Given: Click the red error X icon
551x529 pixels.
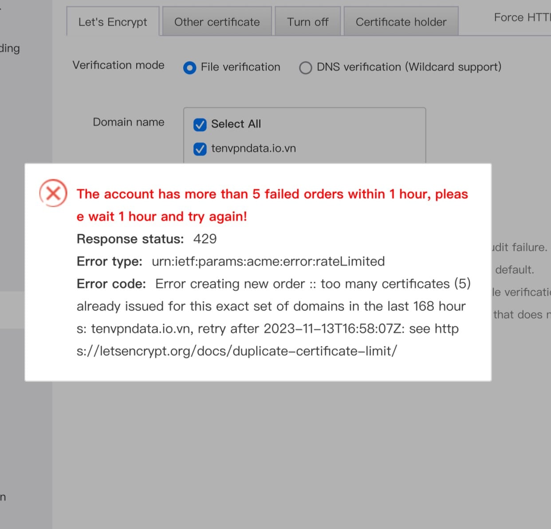Looking at the screenshot, I should 53,193.
